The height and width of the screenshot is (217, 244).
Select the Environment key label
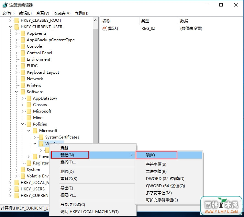tap(39, 59)
